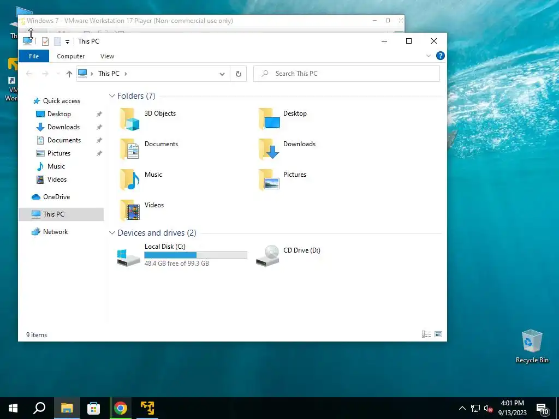Click the Properties quick access toolbar icon
This screenshot has height=419, width=559.
45,41
